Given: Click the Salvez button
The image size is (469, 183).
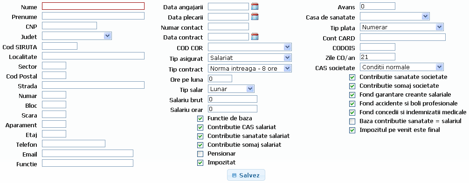Looking at the screenshot, I should tap(246, 175).
